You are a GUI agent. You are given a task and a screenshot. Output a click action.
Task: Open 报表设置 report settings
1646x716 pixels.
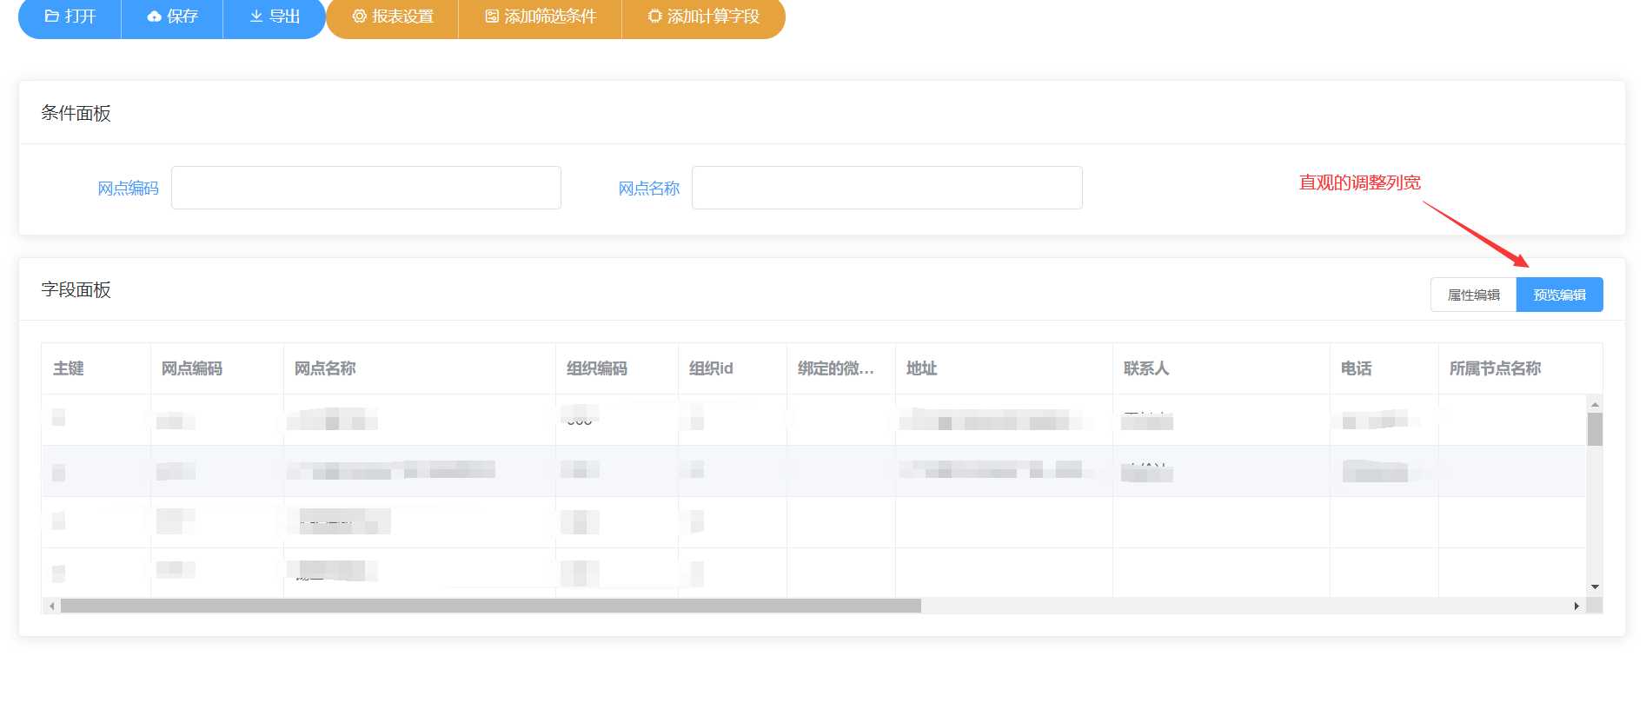393,17
